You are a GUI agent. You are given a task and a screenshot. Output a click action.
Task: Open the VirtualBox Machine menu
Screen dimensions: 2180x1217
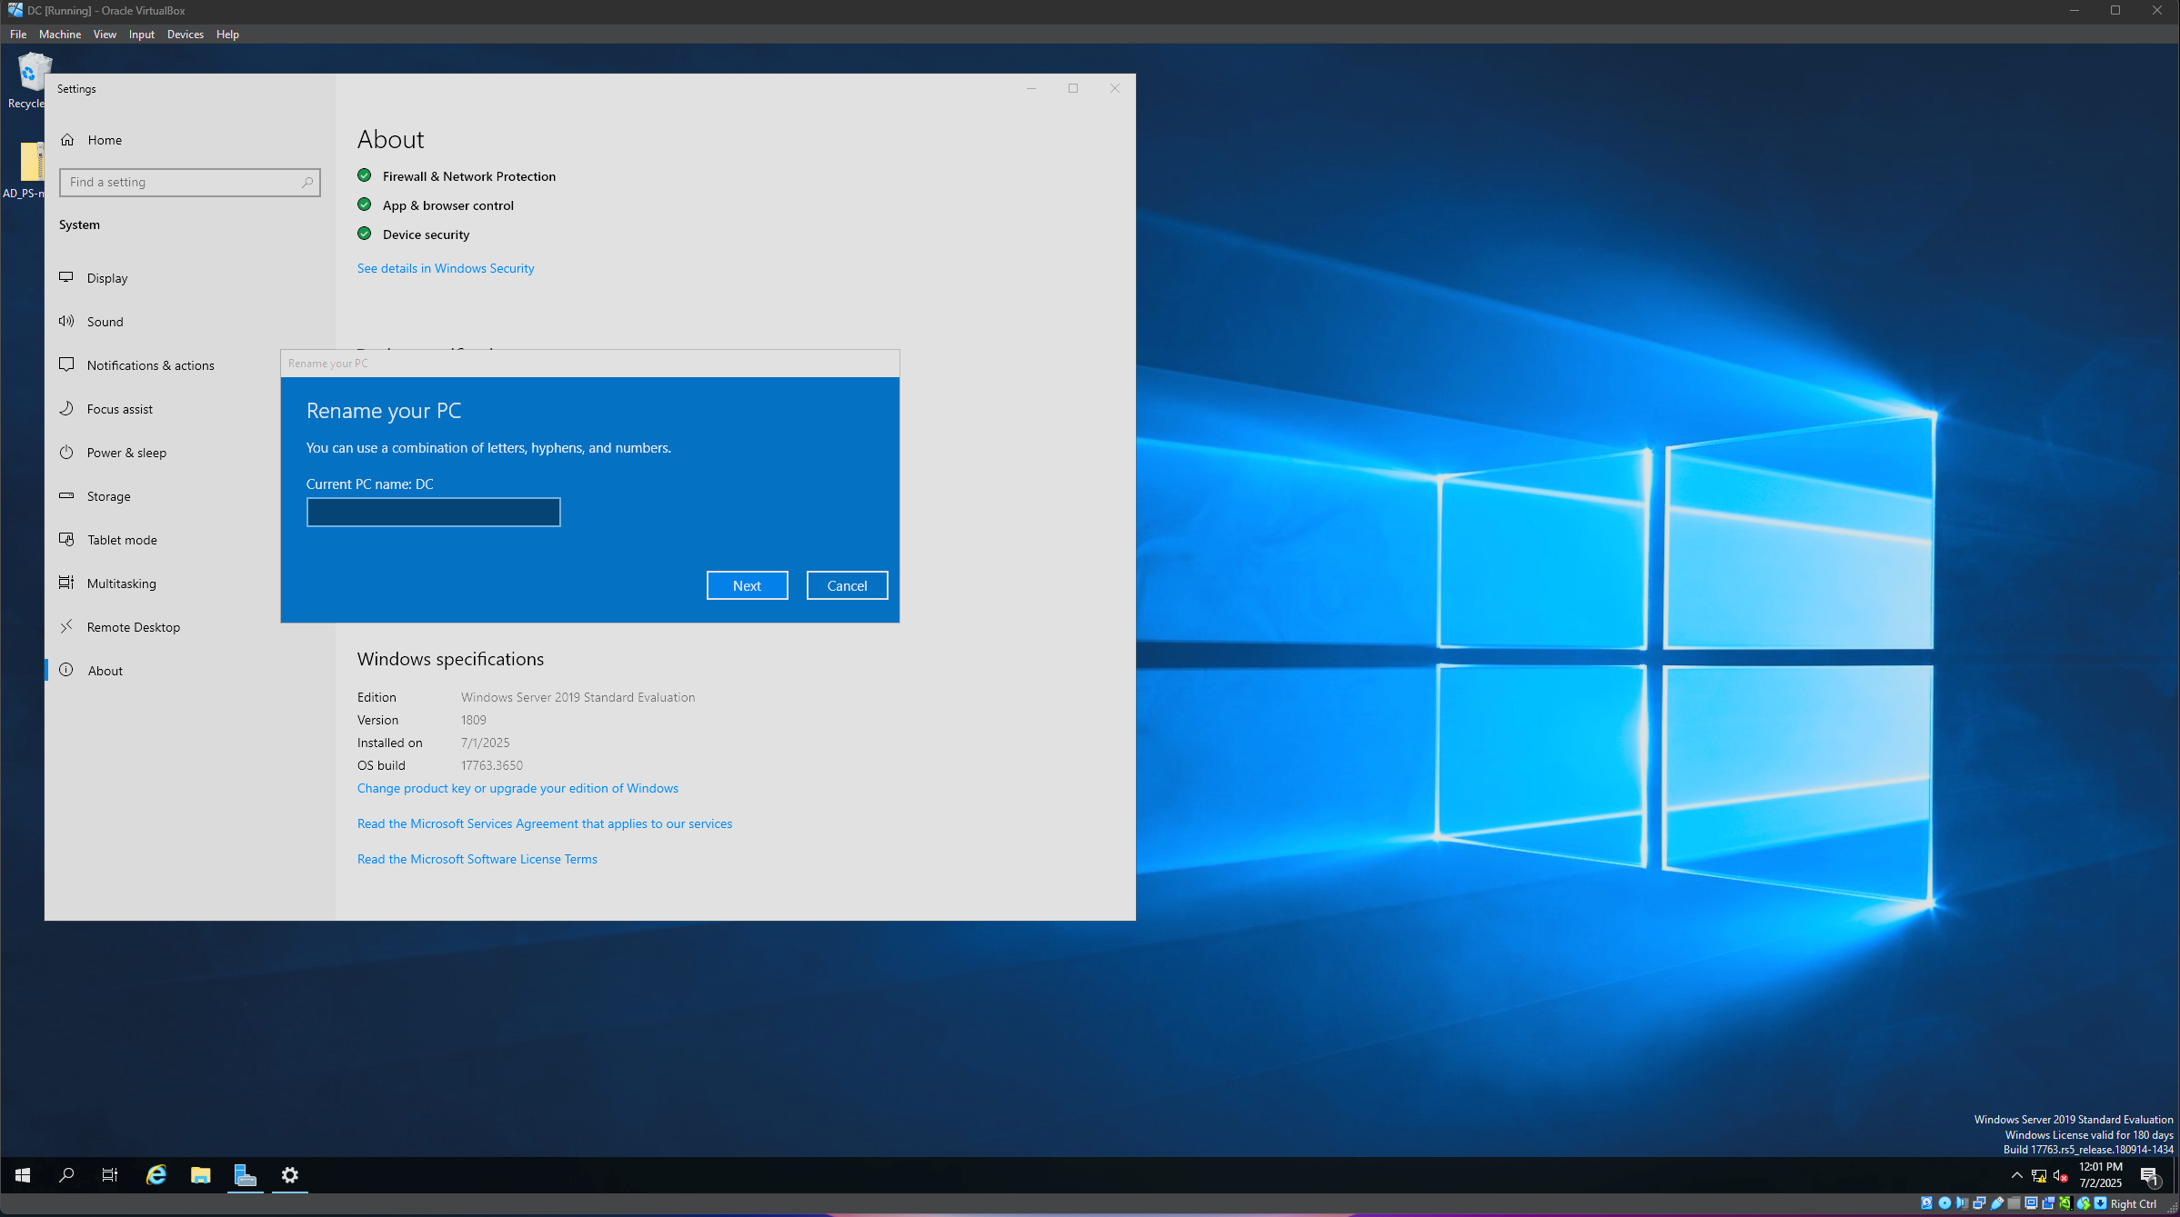(x=60, y=35)
